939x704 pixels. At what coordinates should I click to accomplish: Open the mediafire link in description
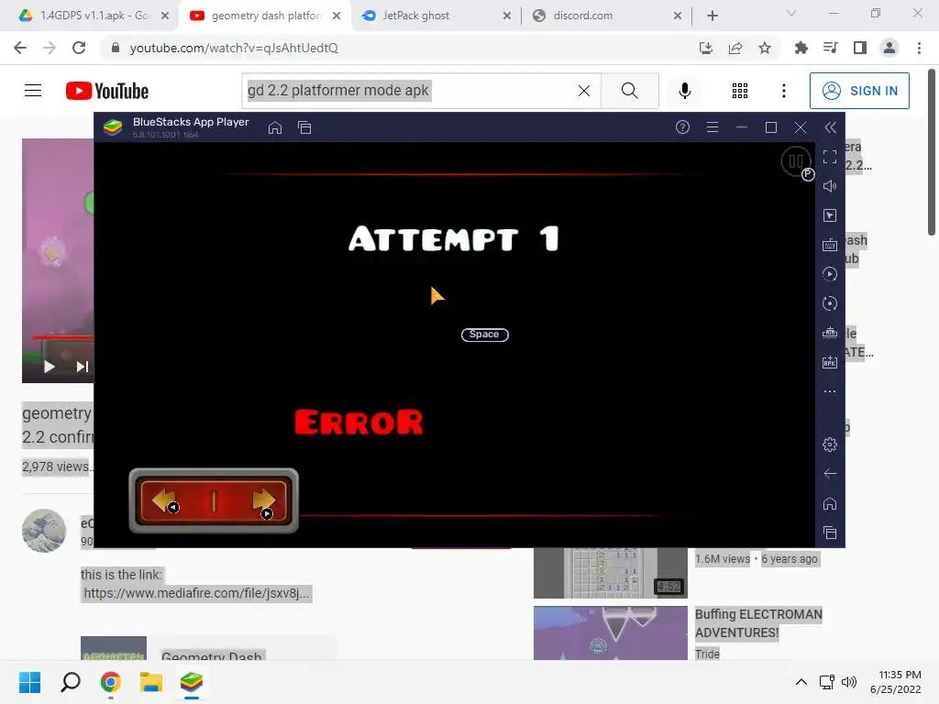[x=196, y=593]
